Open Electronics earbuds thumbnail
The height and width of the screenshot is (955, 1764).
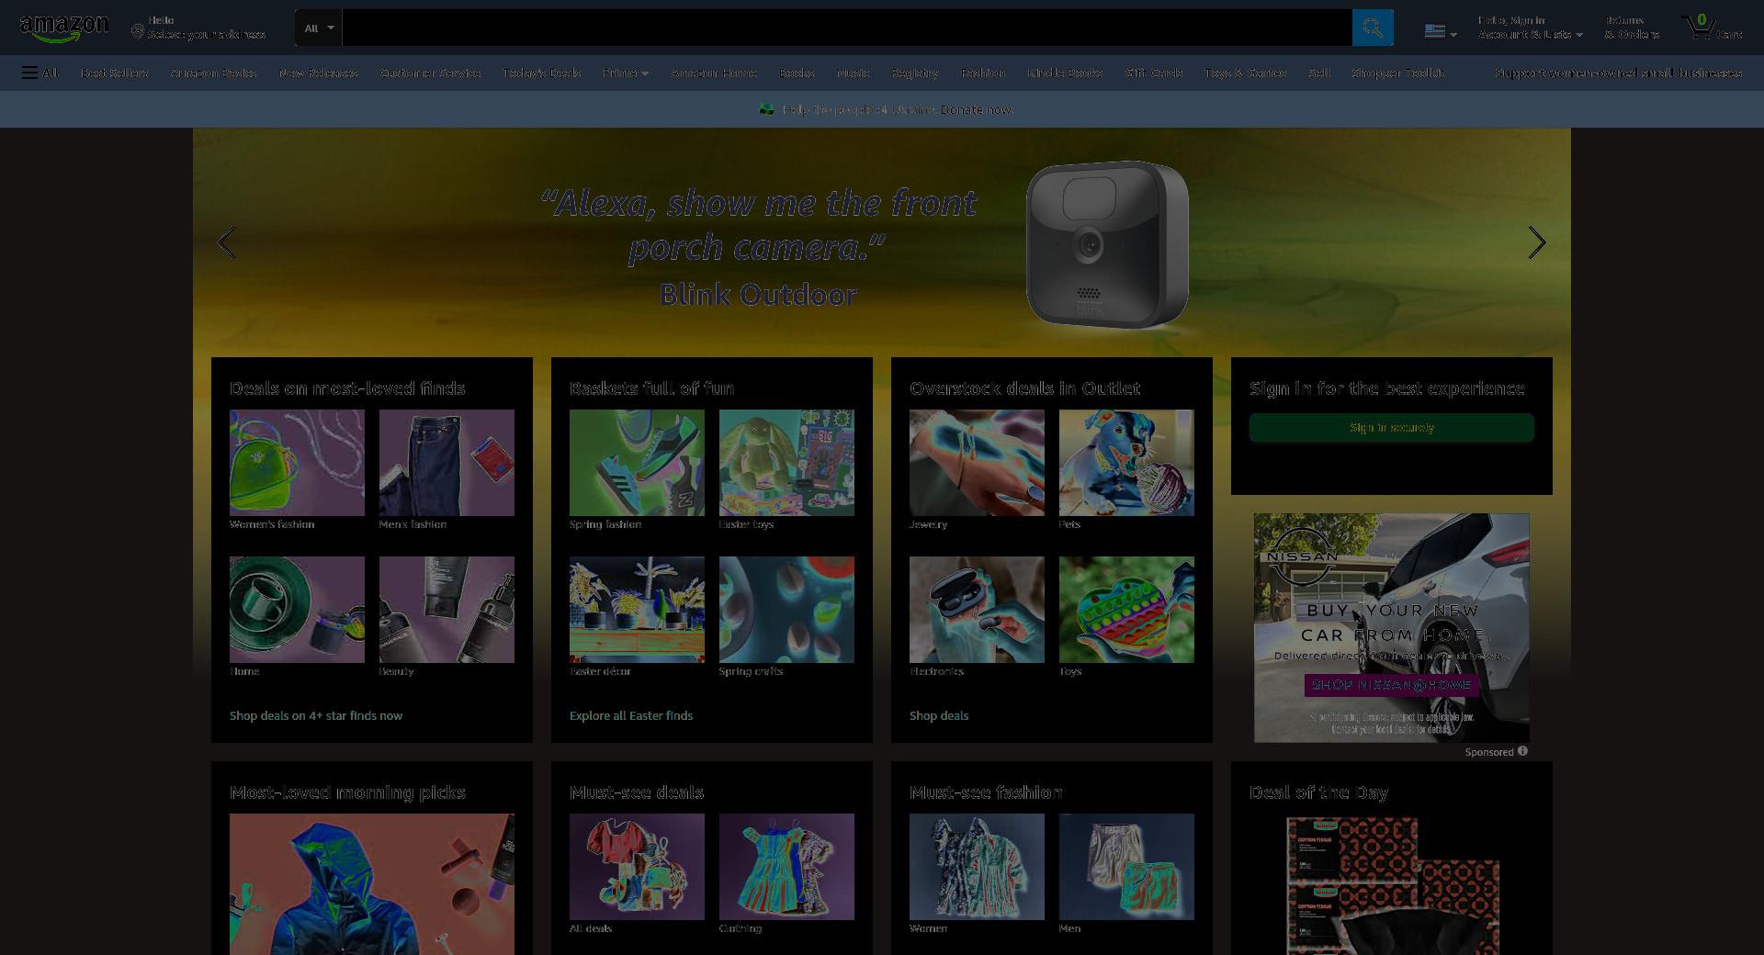click(x=977, y=610)
